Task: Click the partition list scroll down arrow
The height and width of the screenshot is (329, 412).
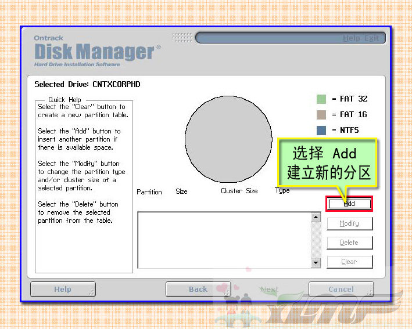Action: tap(316, 263)
